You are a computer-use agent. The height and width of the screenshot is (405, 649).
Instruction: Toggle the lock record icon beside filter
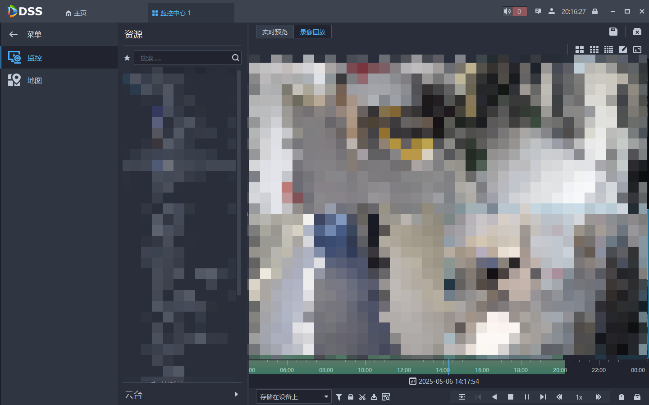[x=351, y=397]
